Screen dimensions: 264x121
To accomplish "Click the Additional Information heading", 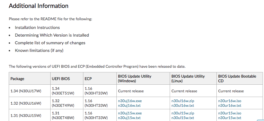I will click(x=39, y=6).
